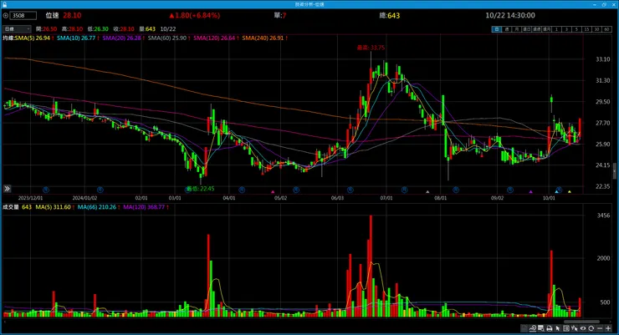Click the print chart icon
The image size is (619, 335).
[549, 328]
